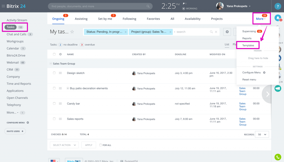
Task: Check the Candy bar task checkbox
Action: 54,103
